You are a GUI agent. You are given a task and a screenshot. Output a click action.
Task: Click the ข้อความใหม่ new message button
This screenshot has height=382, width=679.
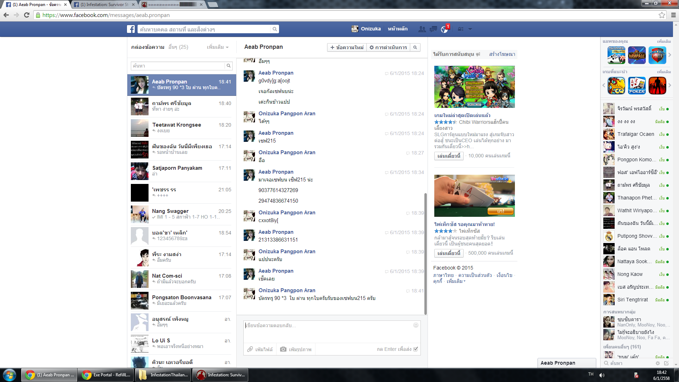(347, 47)
